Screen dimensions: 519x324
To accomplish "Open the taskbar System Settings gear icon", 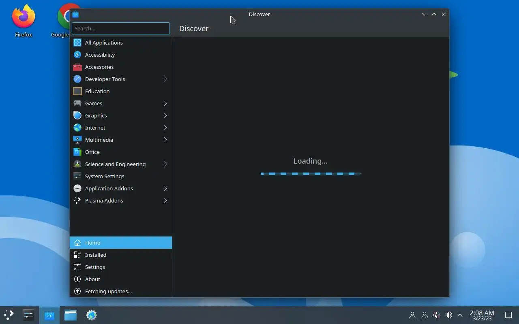I will point(92,315).
